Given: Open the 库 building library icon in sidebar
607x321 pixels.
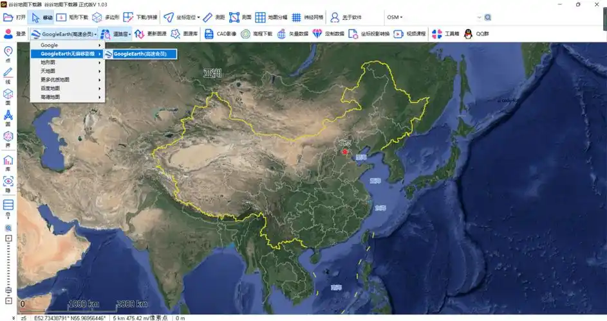Looking at the screenshot, I should pyautogui.click(x=8, y=164).
